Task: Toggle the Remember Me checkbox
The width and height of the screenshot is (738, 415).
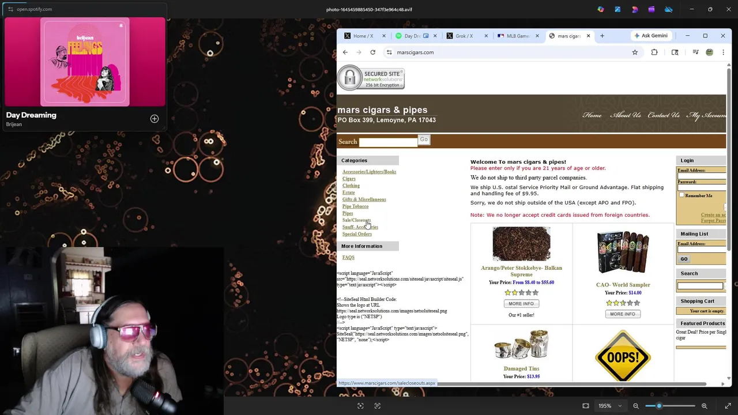Action: click(681, 195)
